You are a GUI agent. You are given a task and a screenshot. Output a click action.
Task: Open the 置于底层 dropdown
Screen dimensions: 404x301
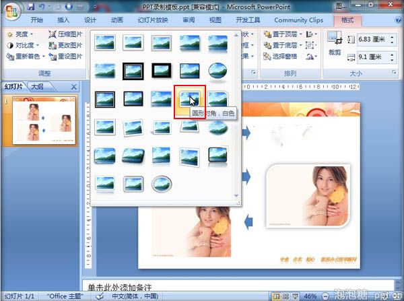pos(283,45)
